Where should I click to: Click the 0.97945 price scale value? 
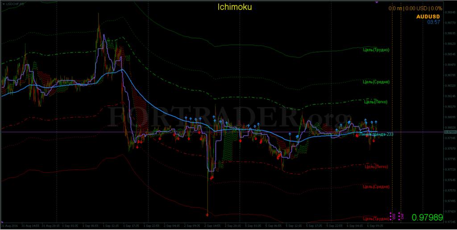point(450,138)
